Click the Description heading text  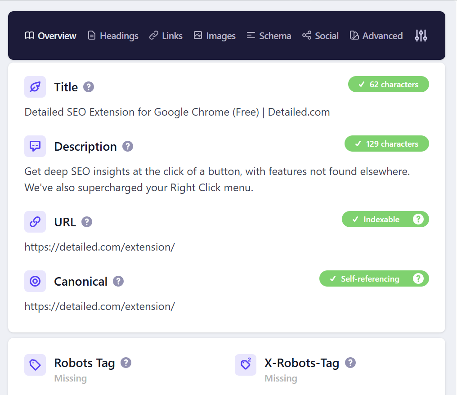tap(85, 147)
